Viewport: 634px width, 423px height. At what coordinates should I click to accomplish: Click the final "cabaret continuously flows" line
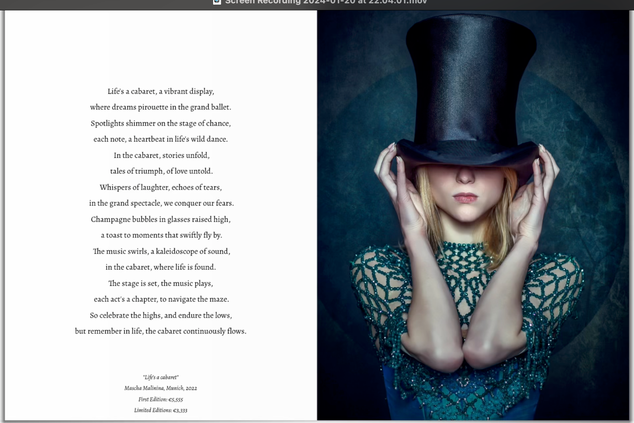[x=161, y=331]
